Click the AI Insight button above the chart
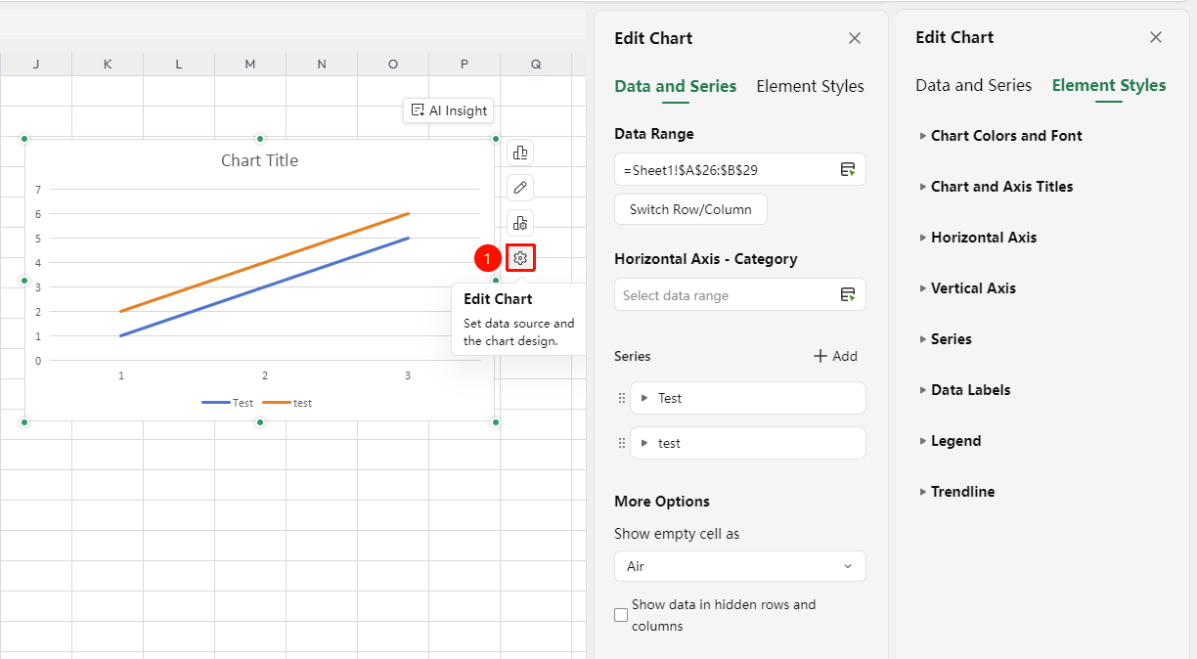This screenshot has height=659, width=1197. pos(449,110)
